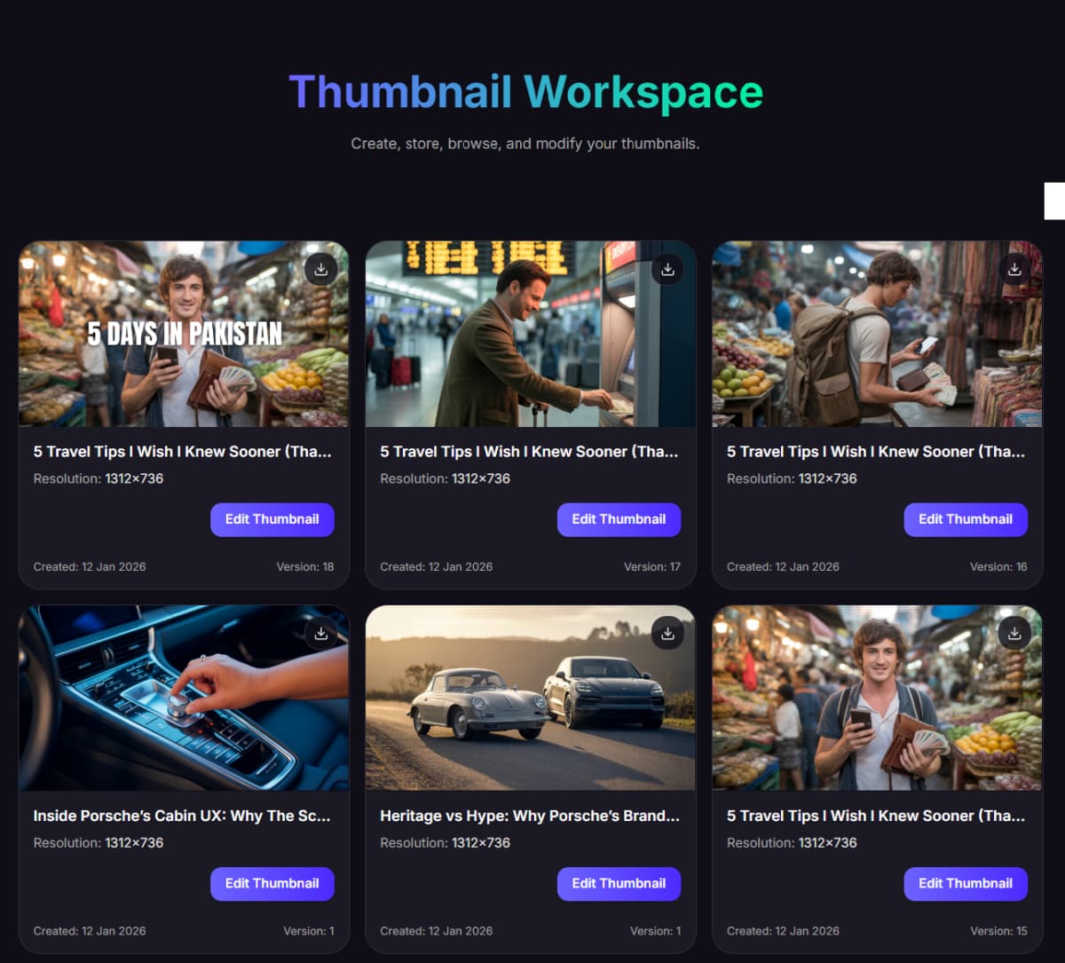The height and width of the screenshot is (963, 1065).
Task: Open editor for Version 16 thumbnail
Action: point(965,519)
